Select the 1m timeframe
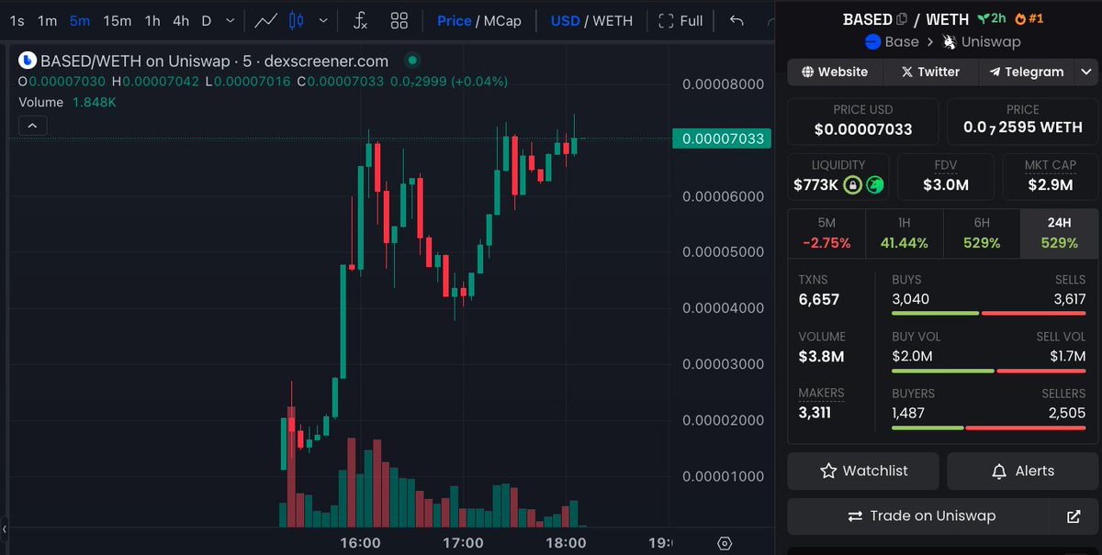Viewport: 1102px width, 555px height. click(47, 20)
